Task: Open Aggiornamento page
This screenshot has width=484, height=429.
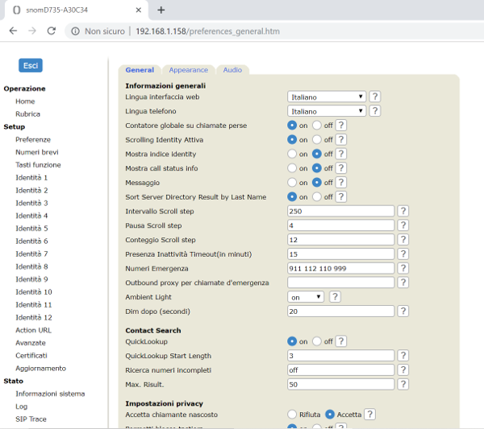Action: click(41, 369)
